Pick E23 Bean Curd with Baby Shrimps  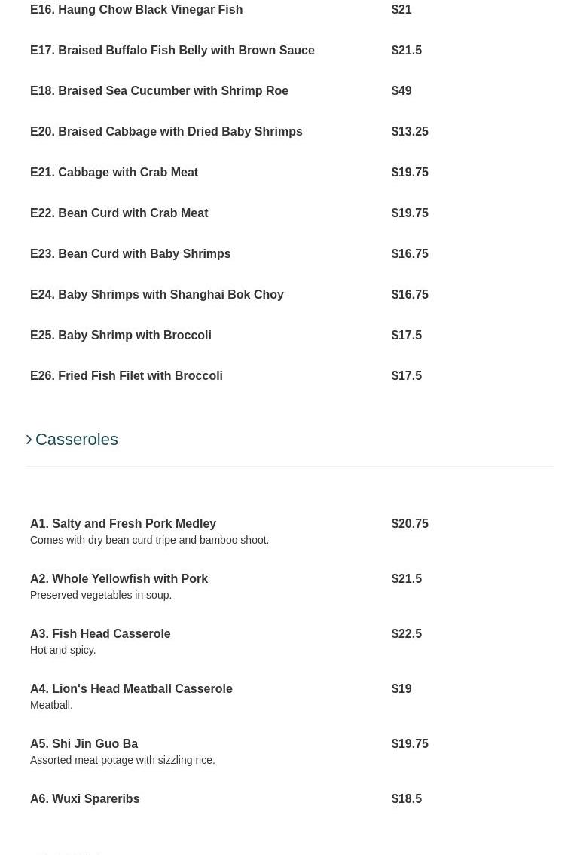tap(130, 254)
